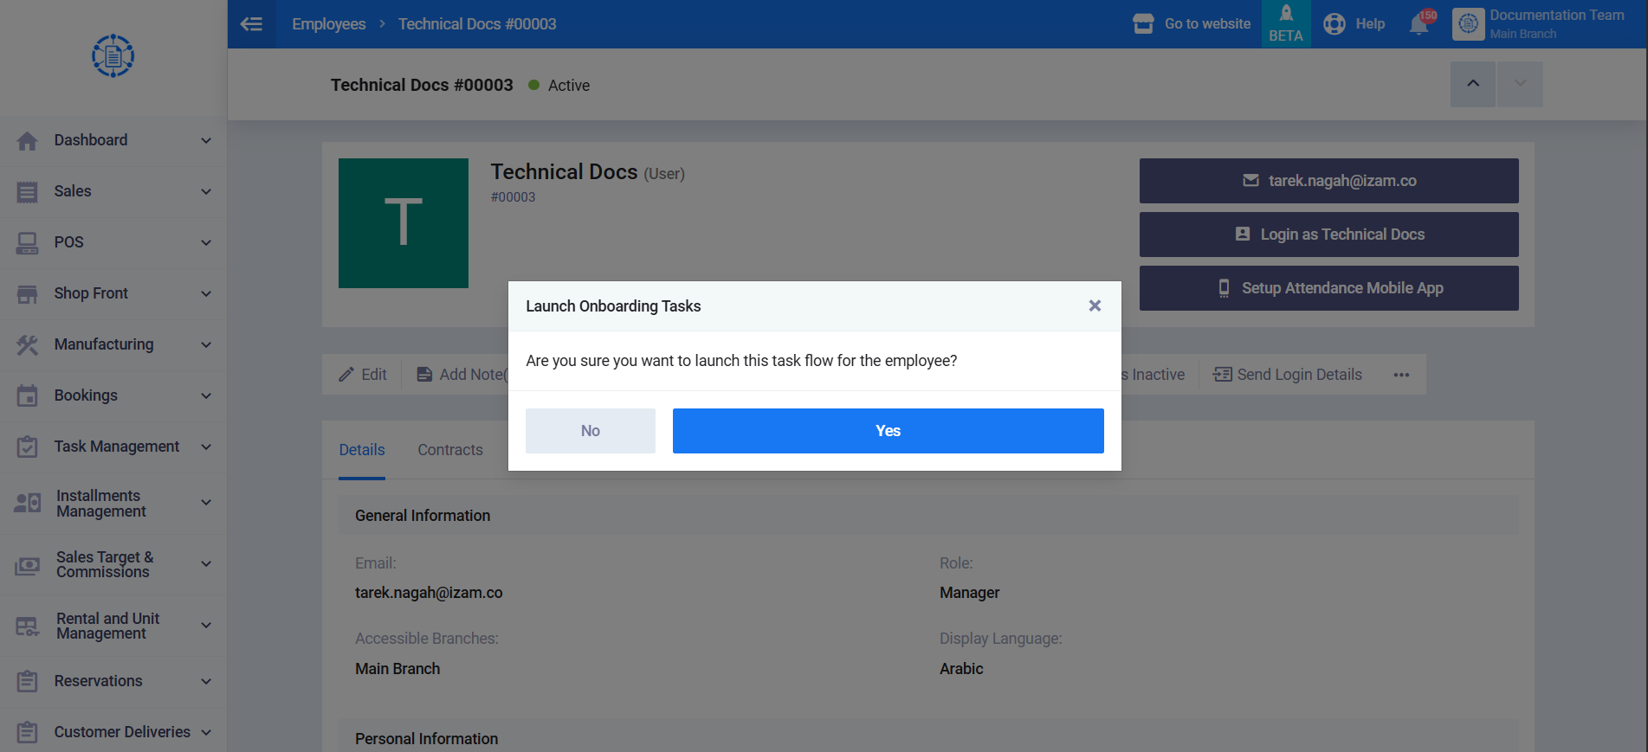Click the tarek.nagah@izam.co email button
1648x752 pixels.
click(x=1328, y=181)
